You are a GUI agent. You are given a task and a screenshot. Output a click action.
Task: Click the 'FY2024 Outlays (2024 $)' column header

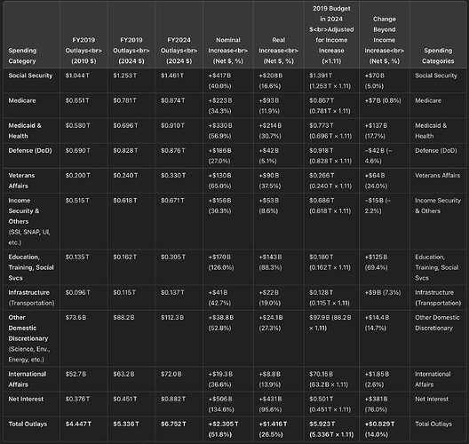point(179,51)
